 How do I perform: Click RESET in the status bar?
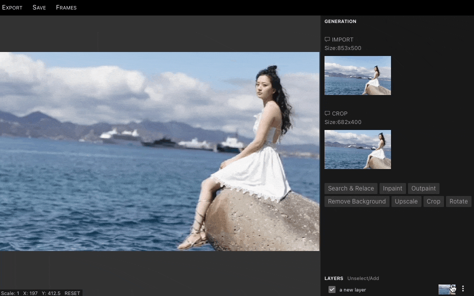click(x=72, y=293)
